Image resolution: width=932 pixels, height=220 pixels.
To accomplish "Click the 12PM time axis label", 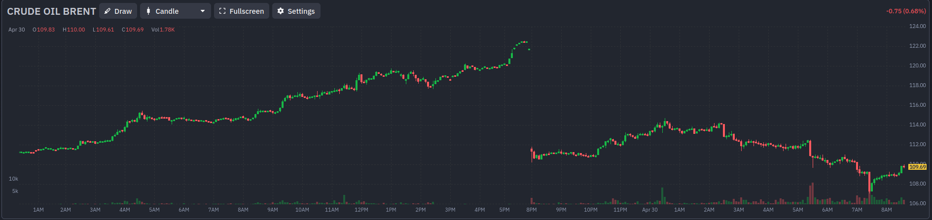I will coord(361,210).
